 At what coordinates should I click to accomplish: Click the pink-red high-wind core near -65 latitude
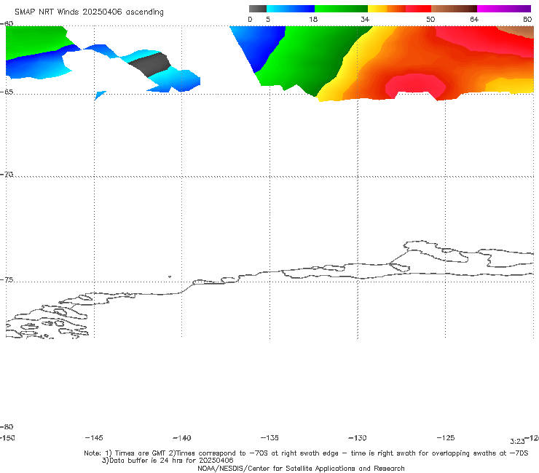(x=415, y=85)
